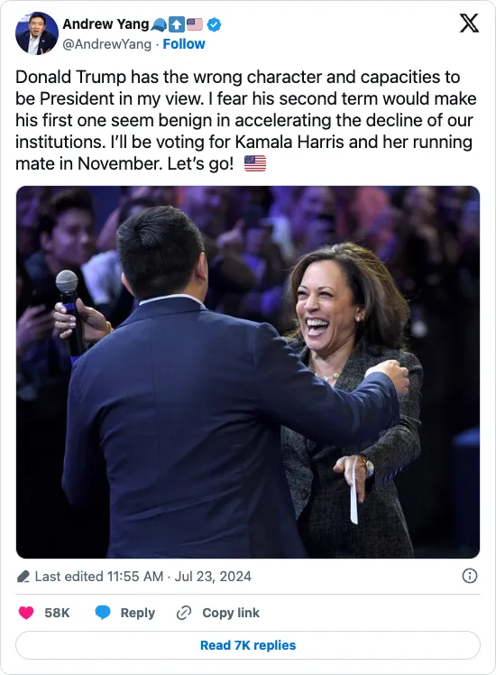Click the Reply text label
Image resolution: width=496 pixels, height=675 pixels.
pyautogui.click(x=138, y=613)
